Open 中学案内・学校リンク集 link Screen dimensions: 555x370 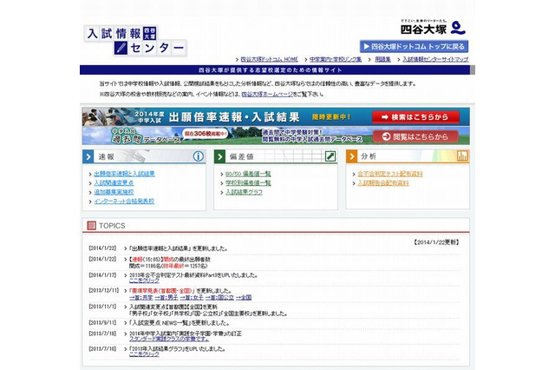point(336,59)
